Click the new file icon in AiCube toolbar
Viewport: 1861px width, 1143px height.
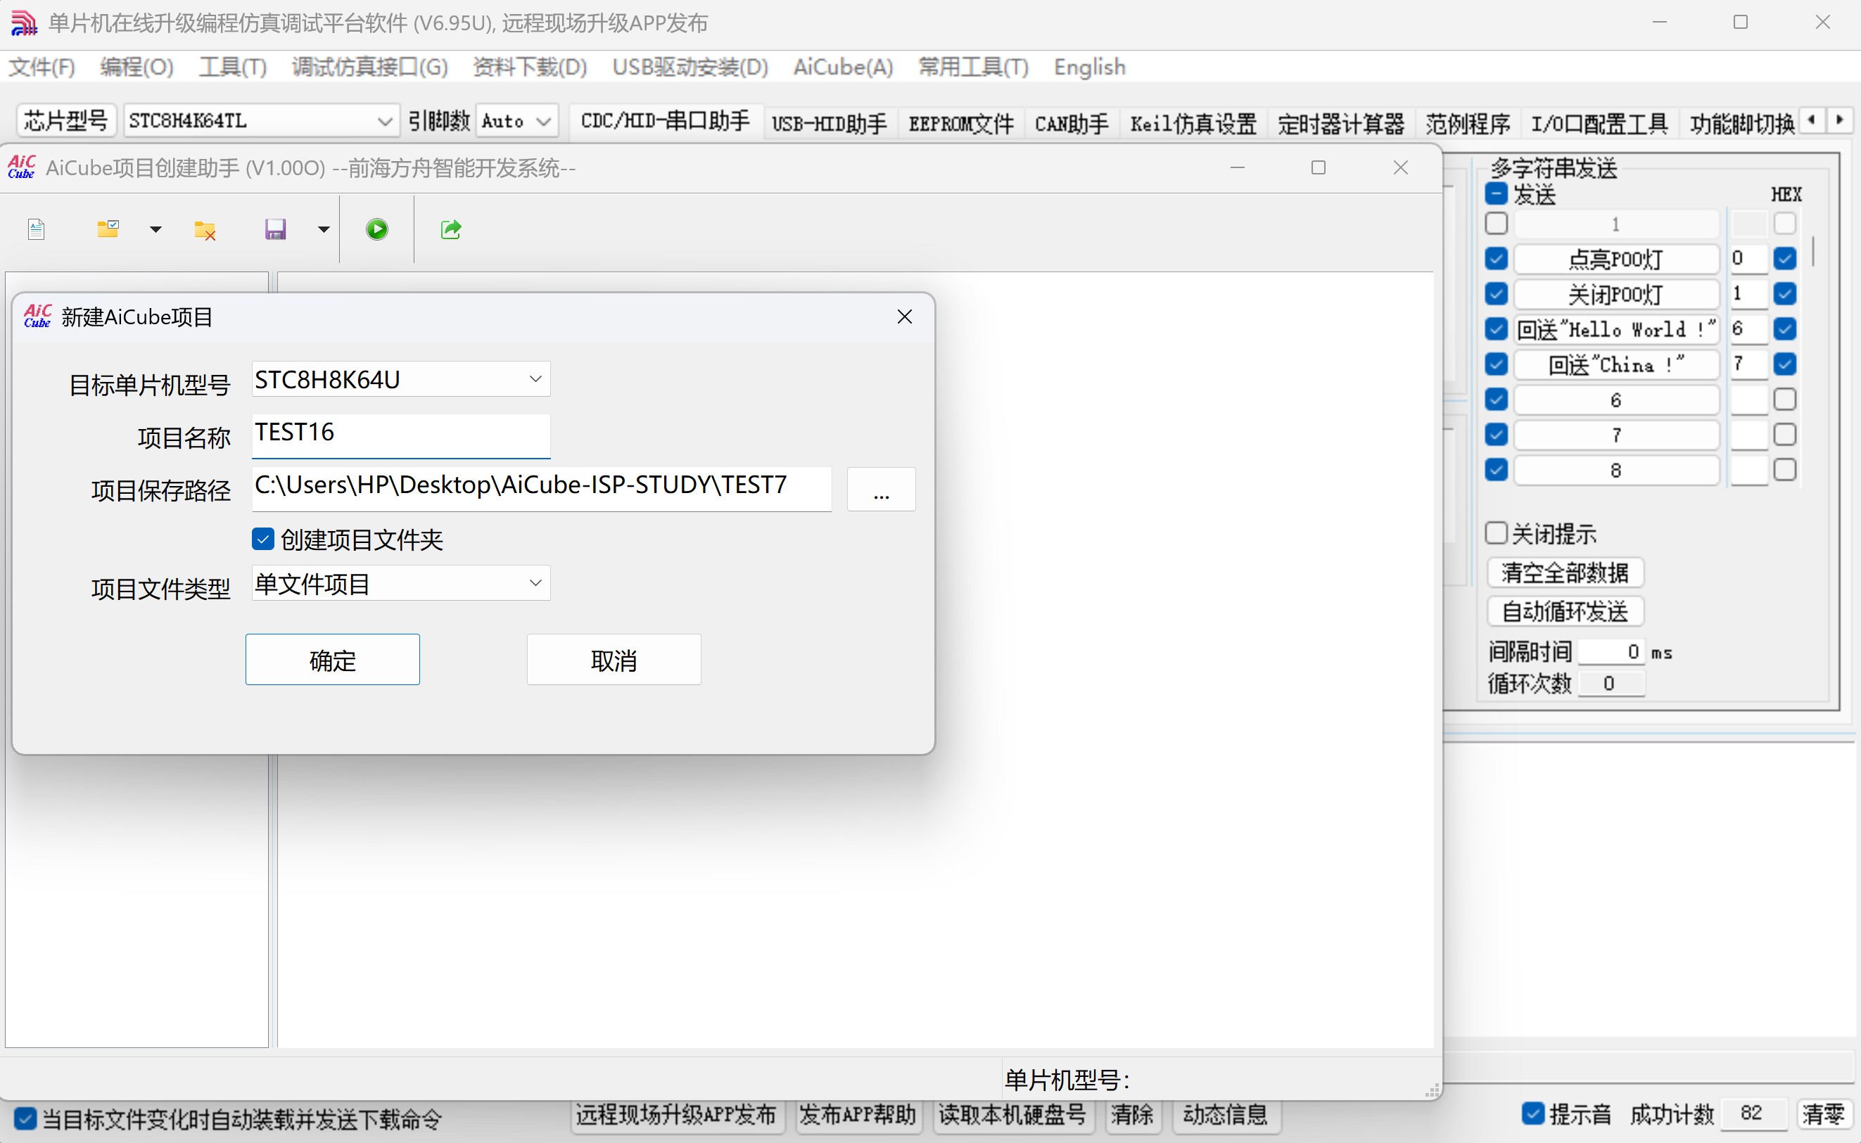[36, 229]
